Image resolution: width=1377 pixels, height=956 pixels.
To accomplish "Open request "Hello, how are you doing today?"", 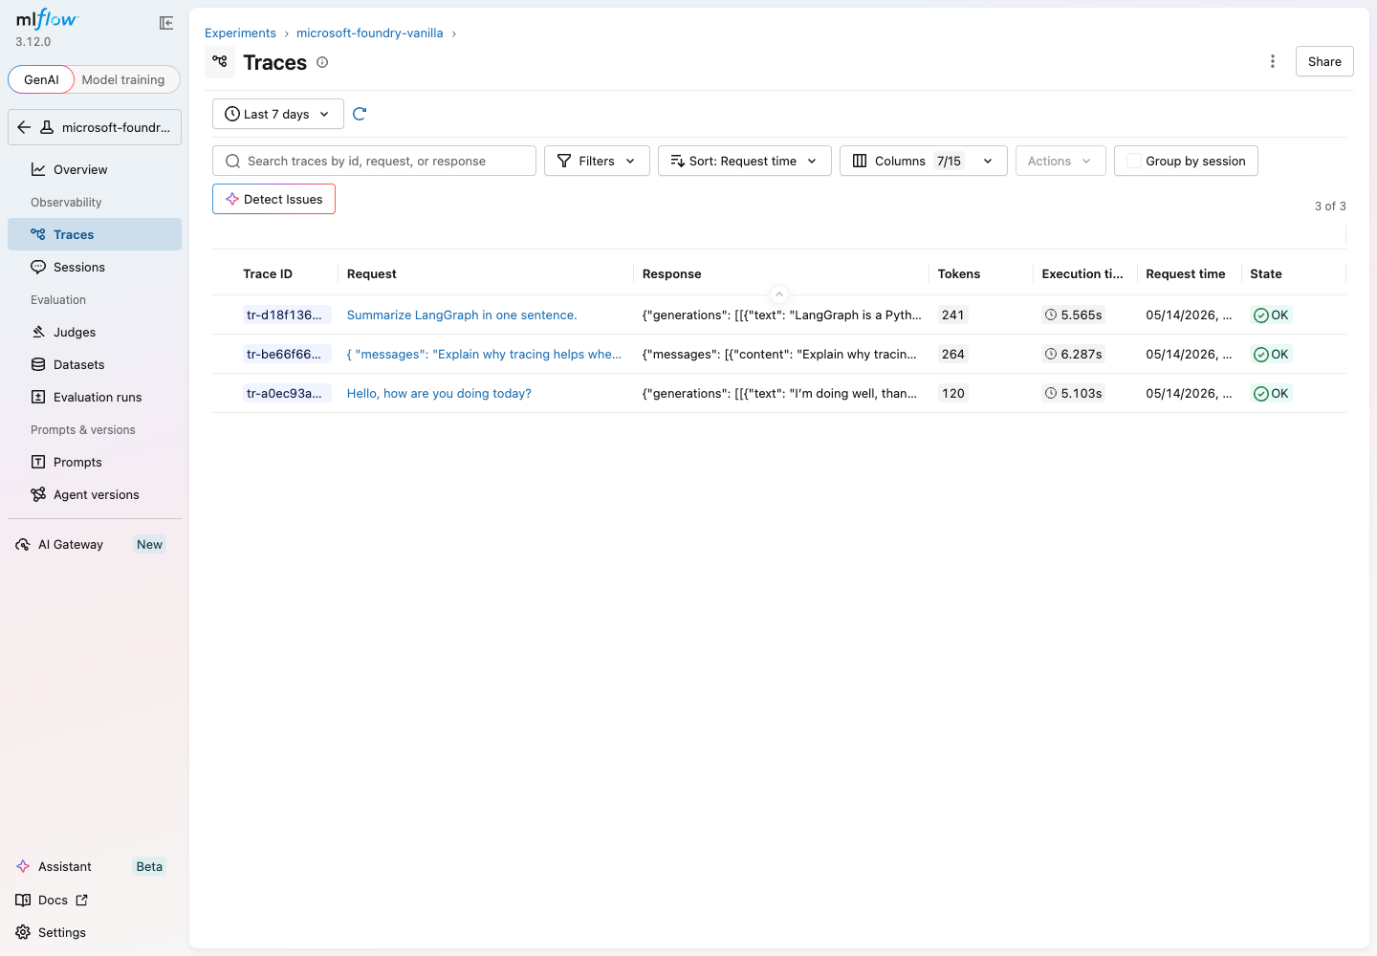I will pyautogui.click(x=439, y=394).
